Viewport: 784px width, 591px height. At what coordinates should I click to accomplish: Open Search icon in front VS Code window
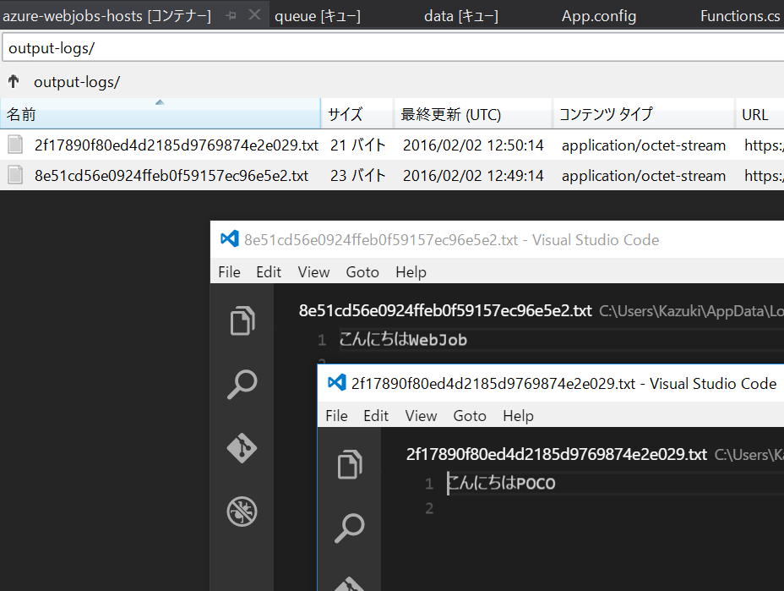[350, 528]
